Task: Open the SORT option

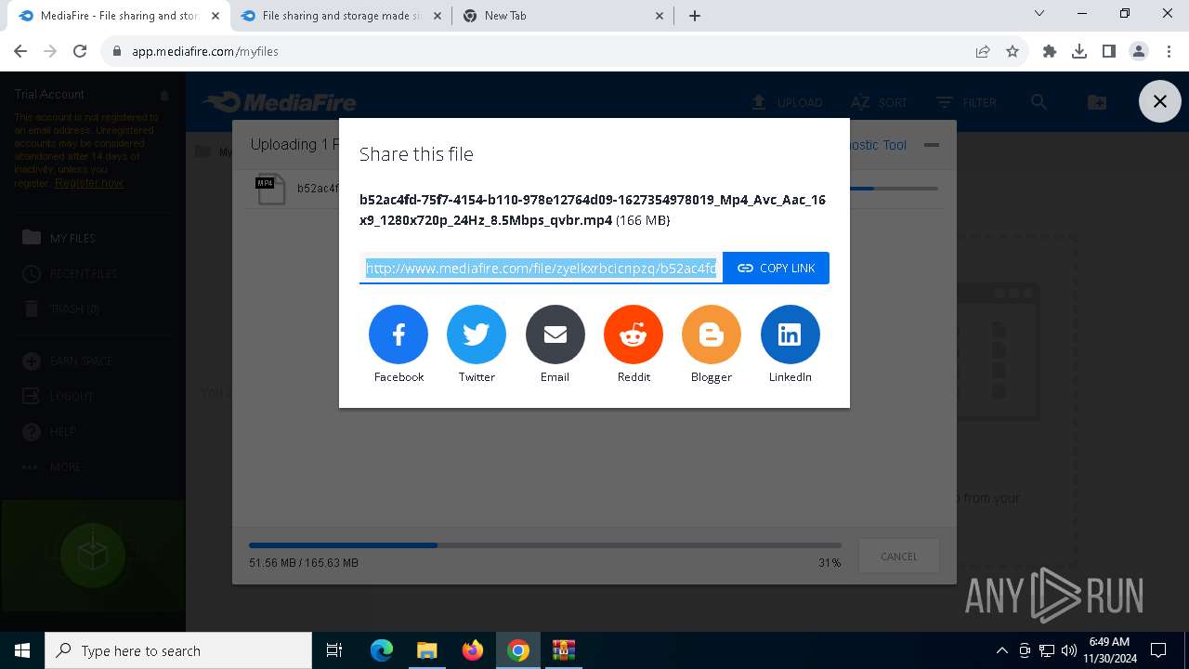Action: point(879,102)
